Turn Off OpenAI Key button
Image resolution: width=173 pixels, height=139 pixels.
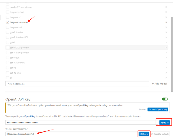(x=158, y=110)
